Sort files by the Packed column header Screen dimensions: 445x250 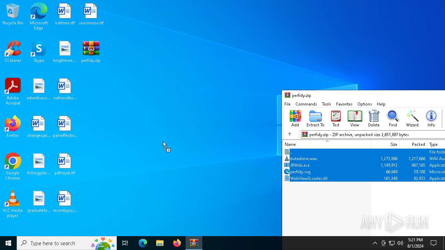413,144
